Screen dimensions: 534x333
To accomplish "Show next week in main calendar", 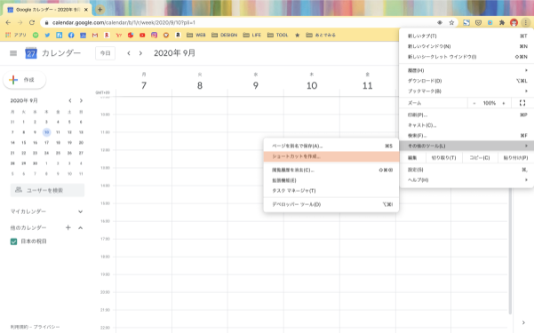I will coord(140,53).
